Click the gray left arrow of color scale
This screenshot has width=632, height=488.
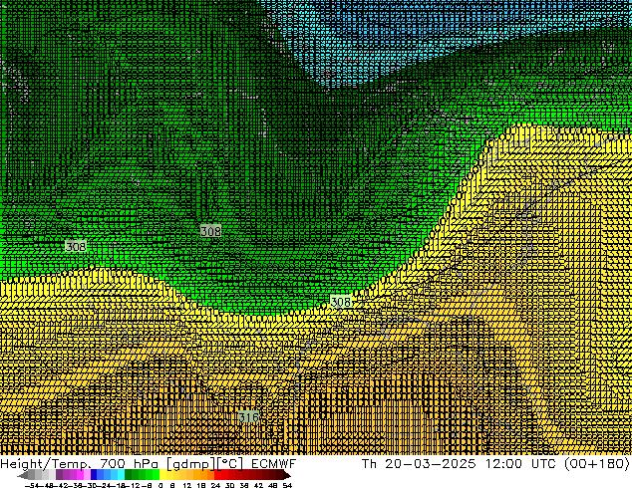(23, 475)
